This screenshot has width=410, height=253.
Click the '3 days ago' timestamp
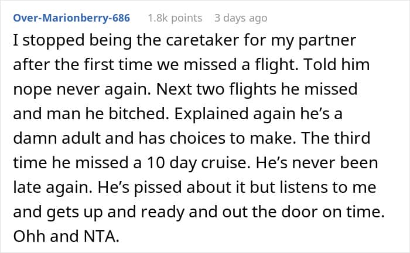point(241,18)
